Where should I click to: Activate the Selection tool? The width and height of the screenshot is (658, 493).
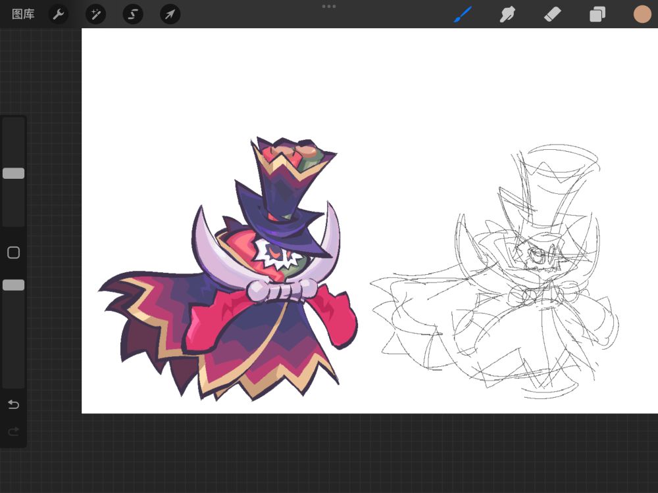(x=133, y=14)
